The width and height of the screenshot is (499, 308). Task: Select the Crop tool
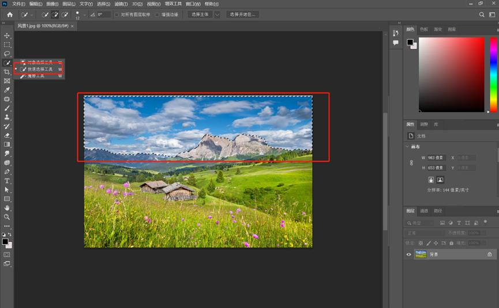(7, 72)
